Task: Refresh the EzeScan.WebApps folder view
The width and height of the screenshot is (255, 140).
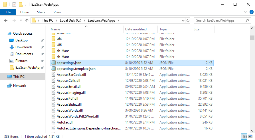Action: (188, 20)
